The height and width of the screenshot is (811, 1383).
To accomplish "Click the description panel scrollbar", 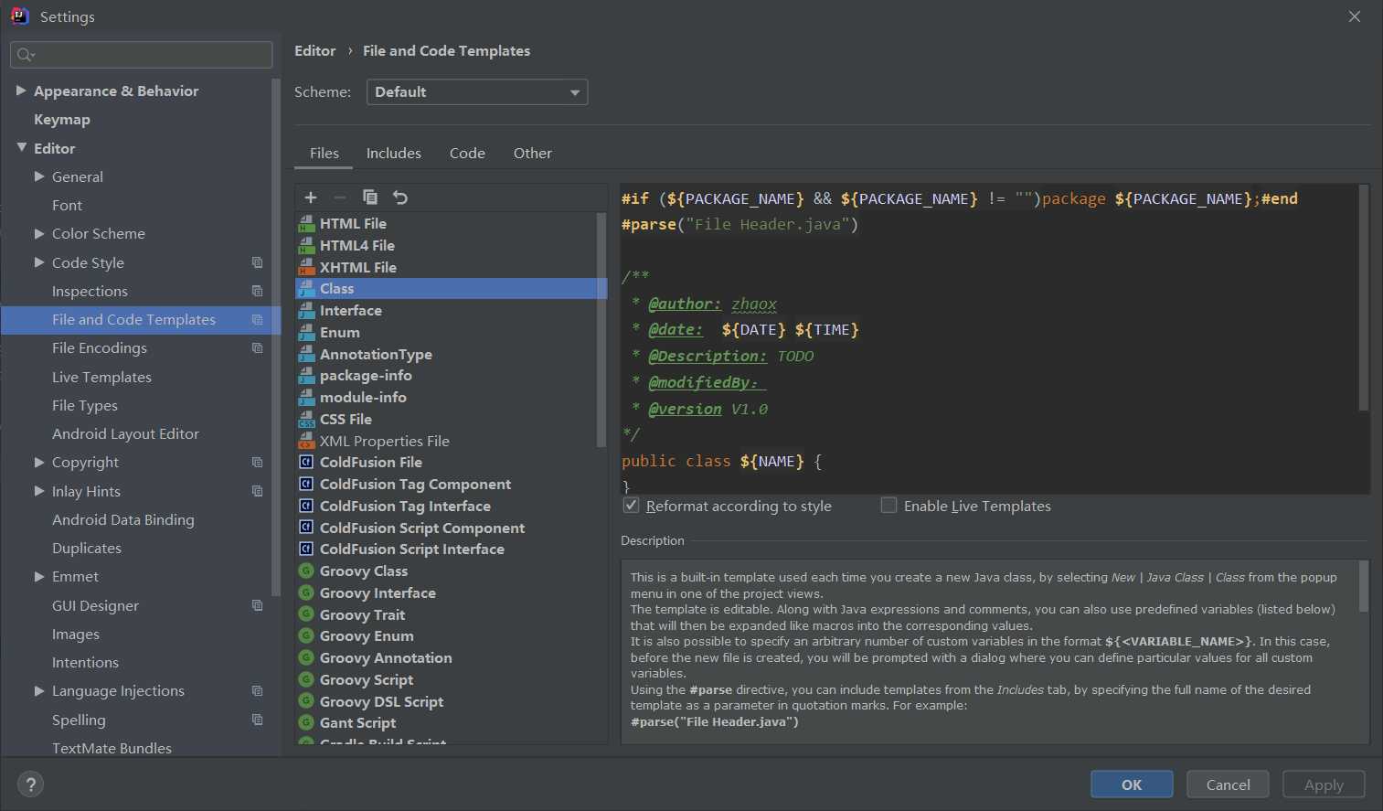I will [x=1364, y=586].
